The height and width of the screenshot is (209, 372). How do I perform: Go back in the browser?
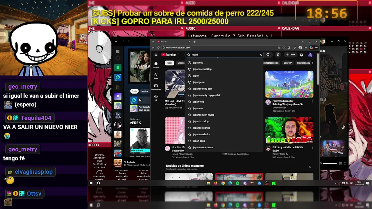coord(153,48)
